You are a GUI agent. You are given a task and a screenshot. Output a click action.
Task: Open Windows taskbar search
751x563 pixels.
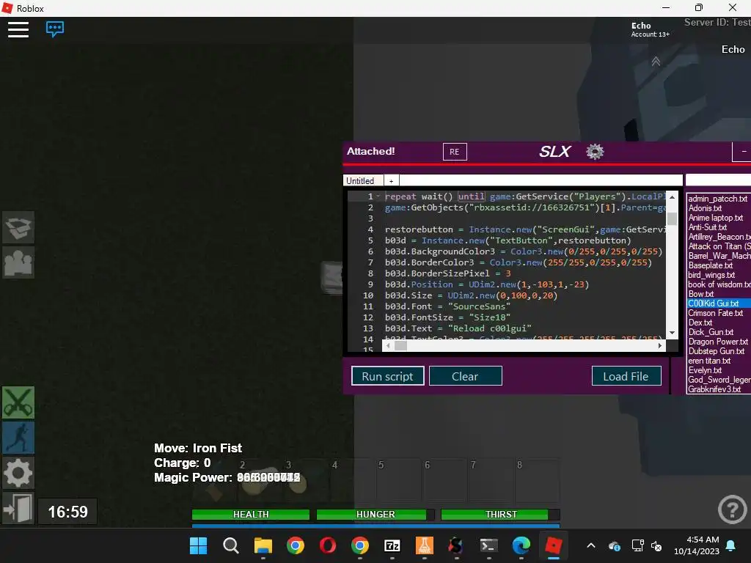click(x=231, y=545)
